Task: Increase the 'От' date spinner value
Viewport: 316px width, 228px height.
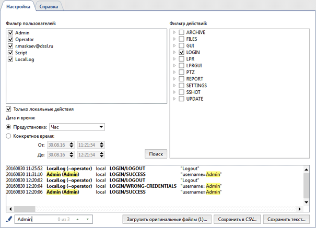Action: (72, 143)
